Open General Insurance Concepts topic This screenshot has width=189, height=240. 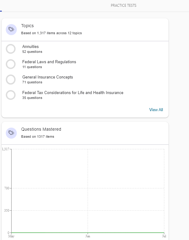[x=48, y=77]
